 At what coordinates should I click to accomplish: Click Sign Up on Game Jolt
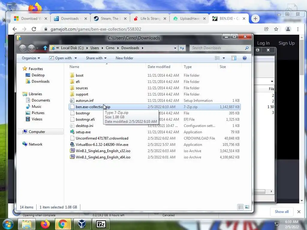[286, 43]
